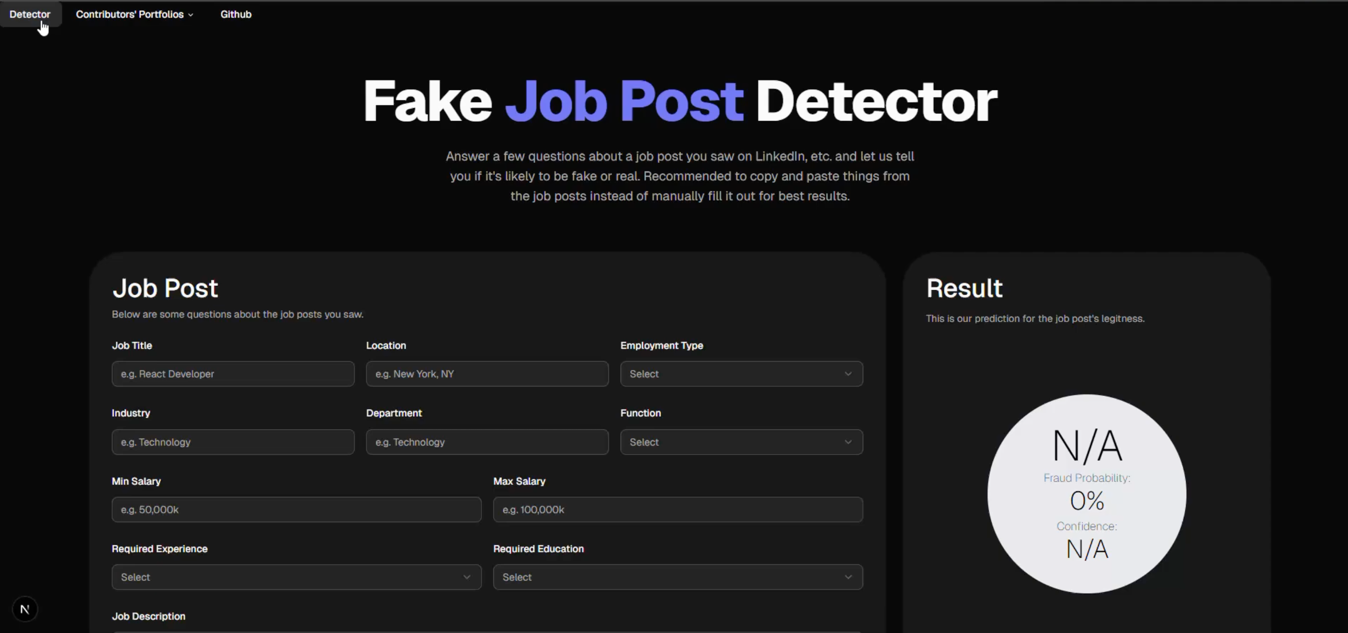
Task: Click the Required Education chevron arrow
Action: point(848,577)
